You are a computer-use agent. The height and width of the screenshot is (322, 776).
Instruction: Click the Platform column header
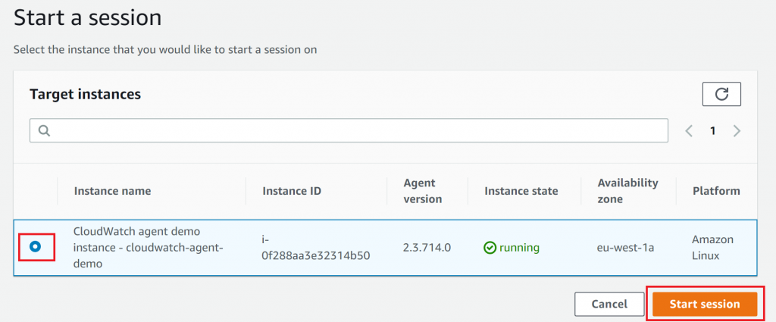716,191
